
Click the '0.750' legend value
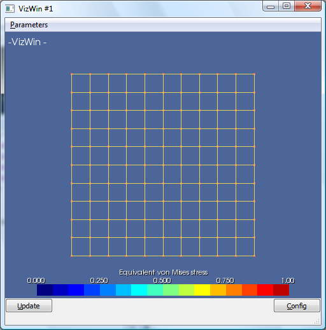(225, 280)
